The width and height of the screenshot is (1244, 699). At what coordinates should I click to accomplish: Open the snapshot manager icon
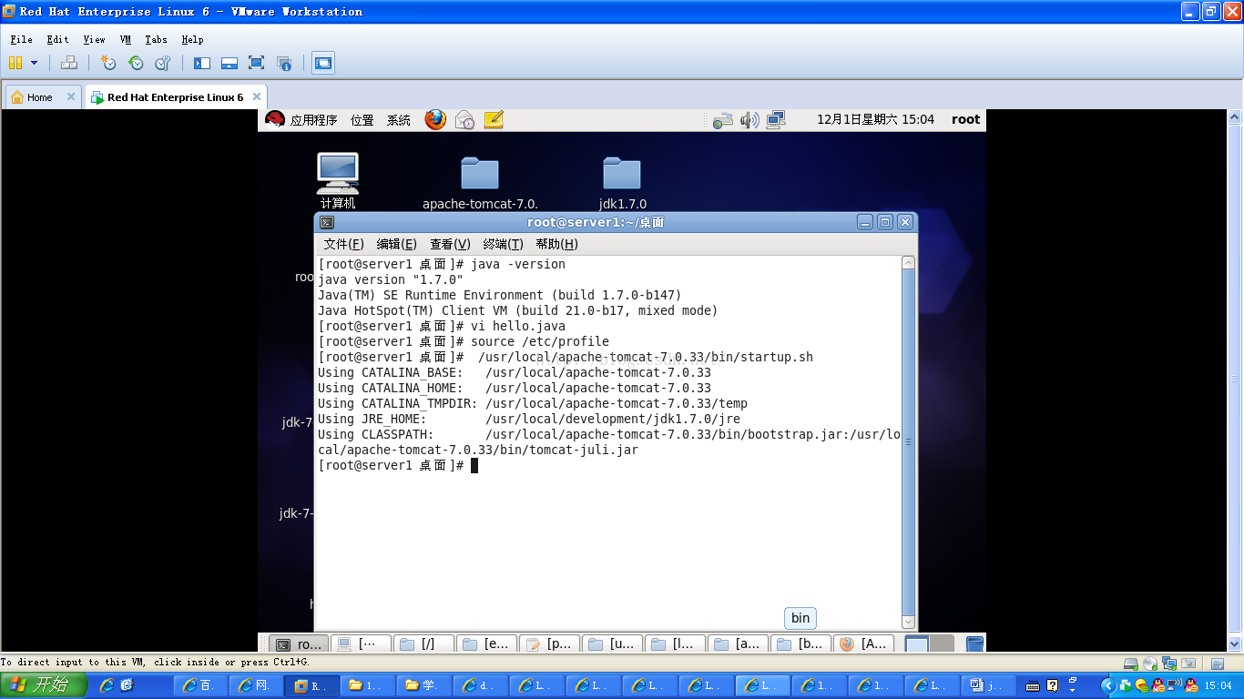click(163, 63)
